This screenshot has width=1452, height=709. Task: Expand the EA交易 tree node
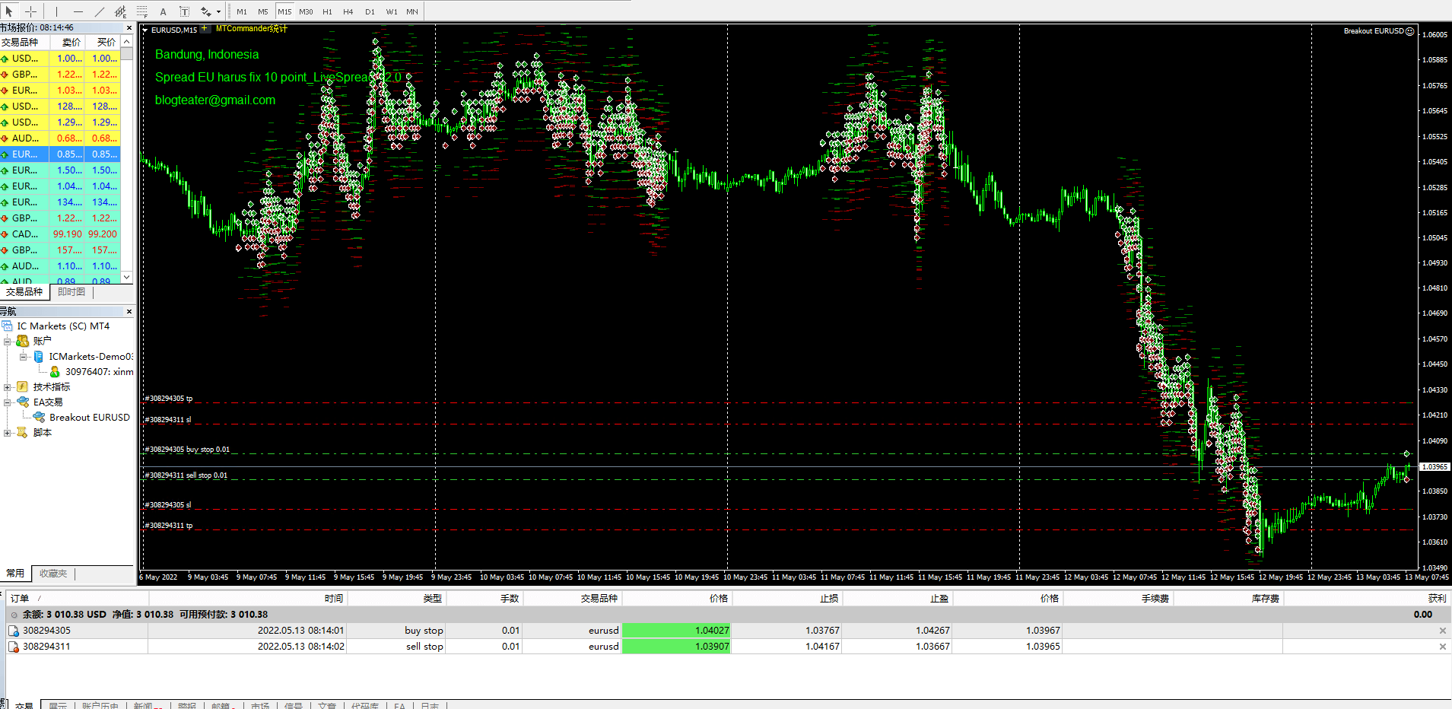coord(7,402)
